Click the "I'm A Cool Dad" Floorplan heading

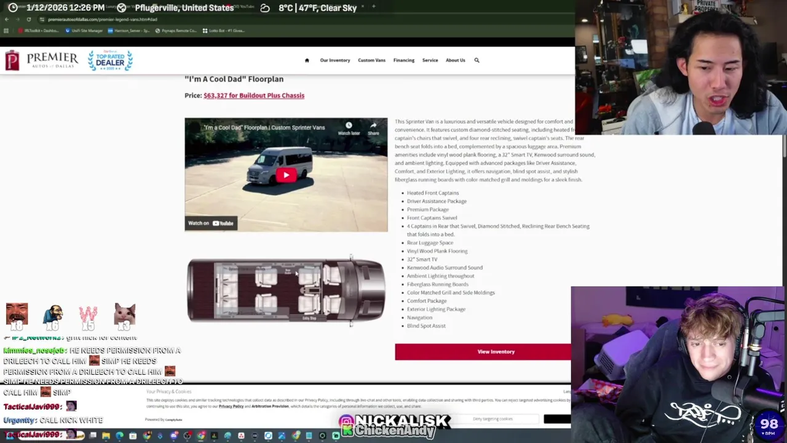(x=234, y=79)
